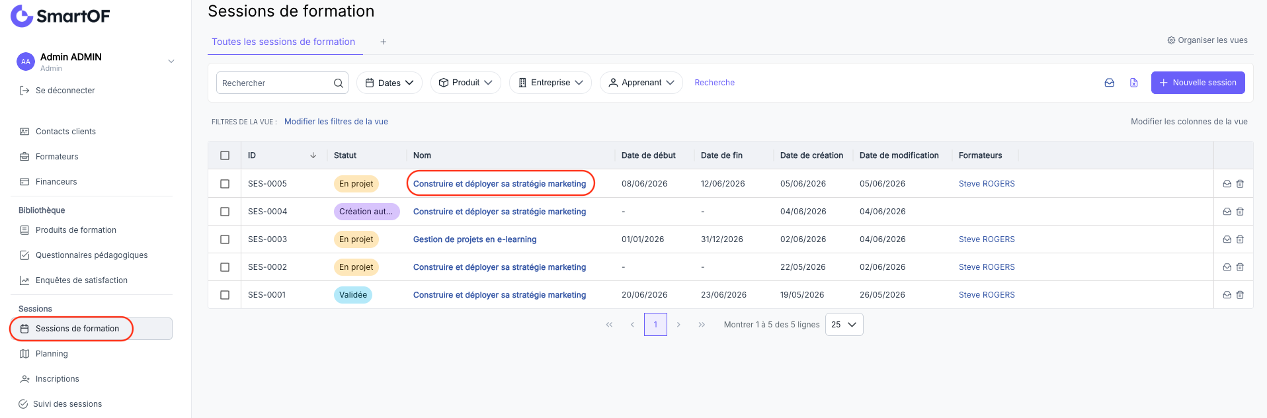Delete session SES-0004 with trash icon

(1240, 212)
